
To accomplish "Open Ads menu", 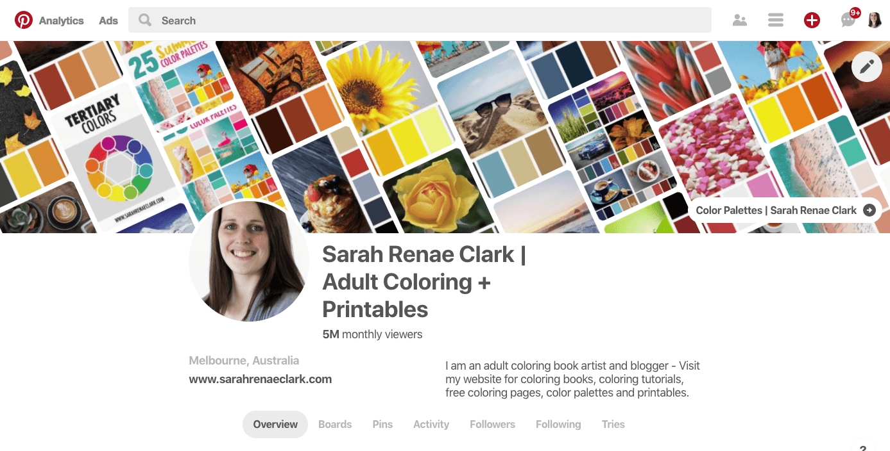I will (x=108, y=20).
